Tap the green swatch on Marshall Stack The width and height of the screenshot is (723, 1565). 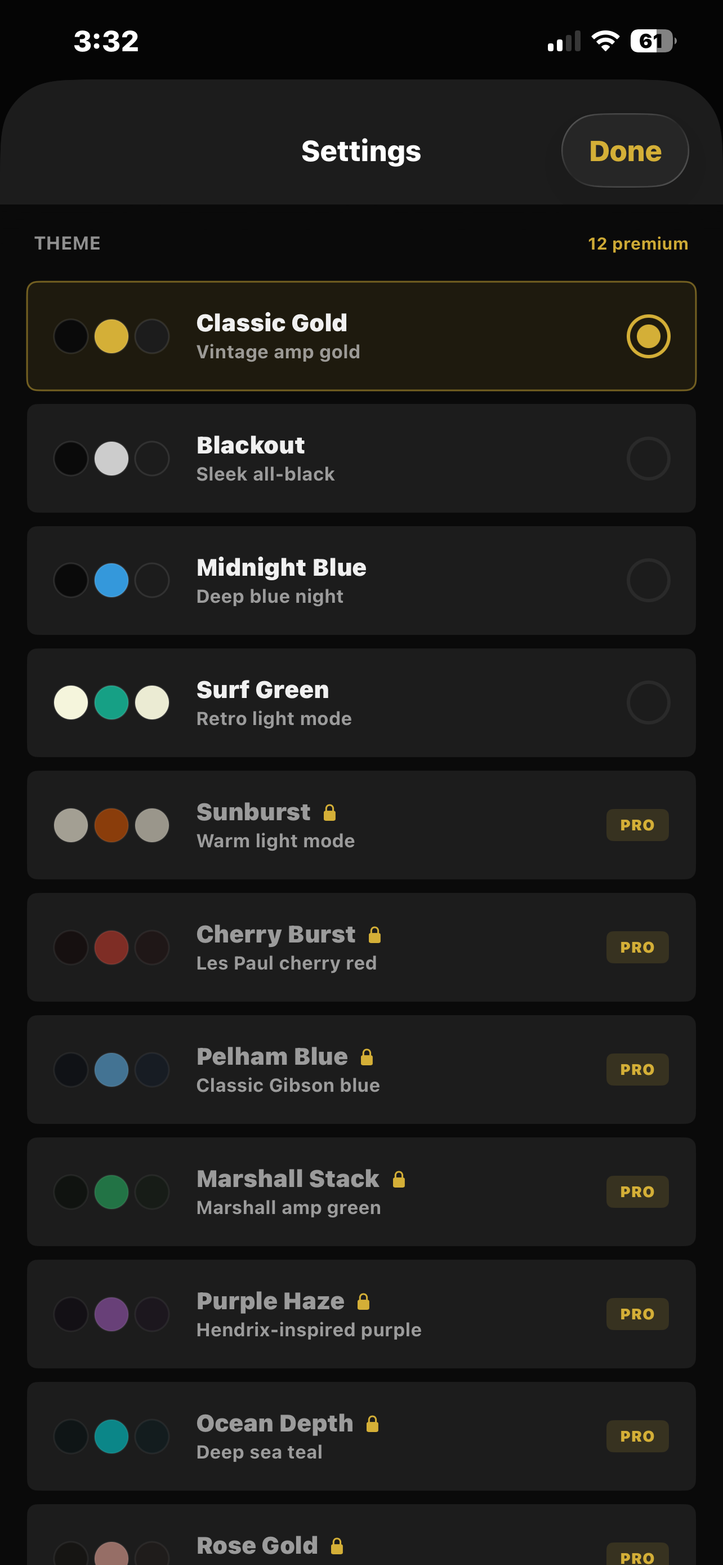tap(111, 1191)
